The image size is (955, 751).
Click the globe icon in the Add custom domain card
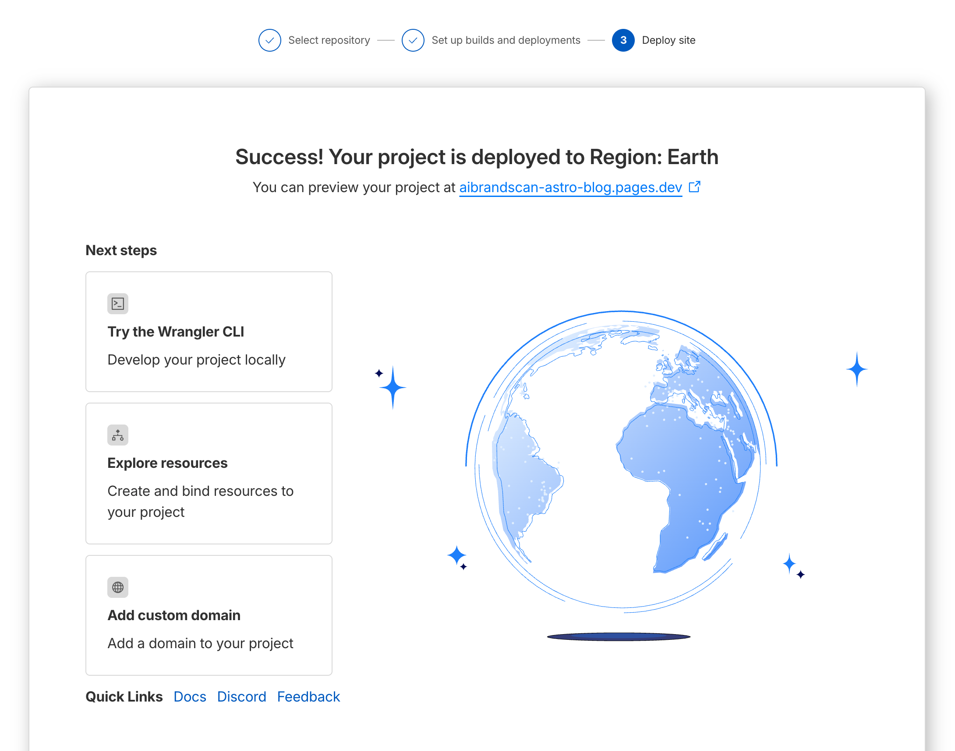pyautogui.click(x=117, y=587)
